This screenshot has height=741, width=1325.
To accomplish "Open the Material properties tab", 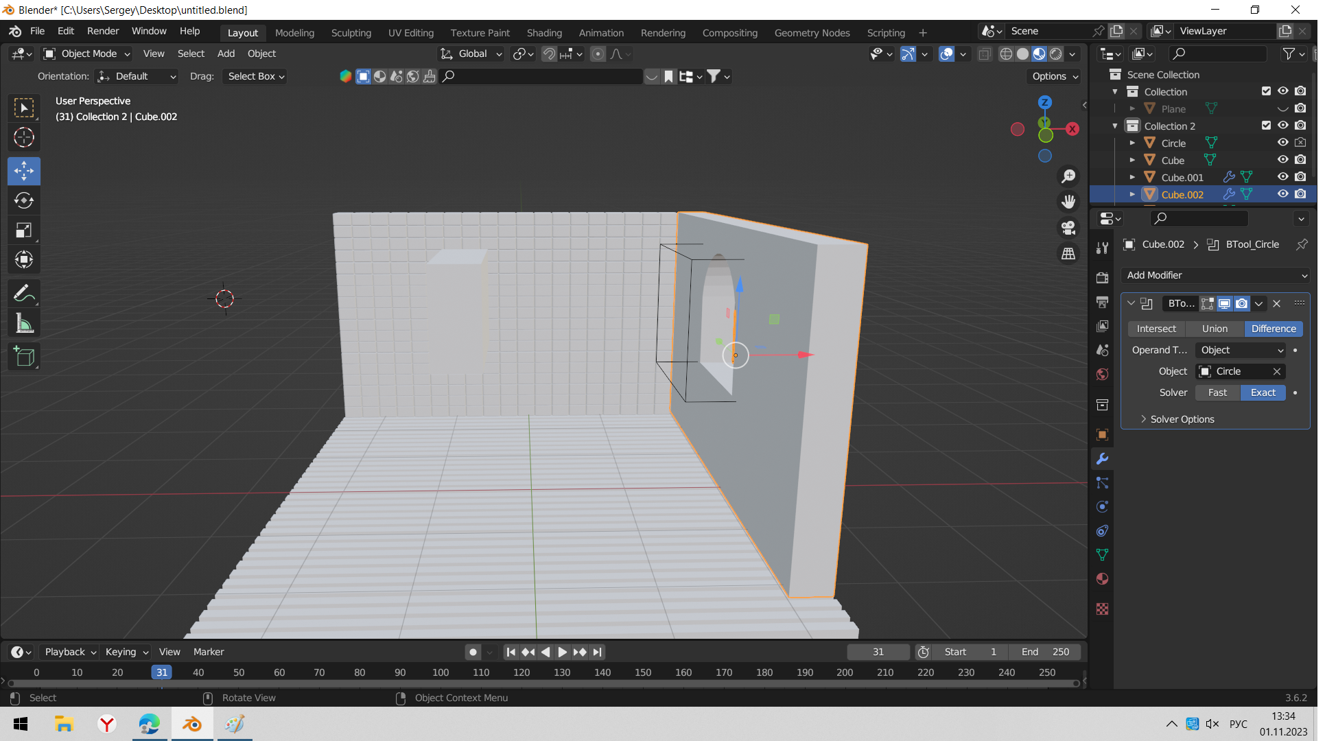I will pyautogui.click(x=1103, y=579).
